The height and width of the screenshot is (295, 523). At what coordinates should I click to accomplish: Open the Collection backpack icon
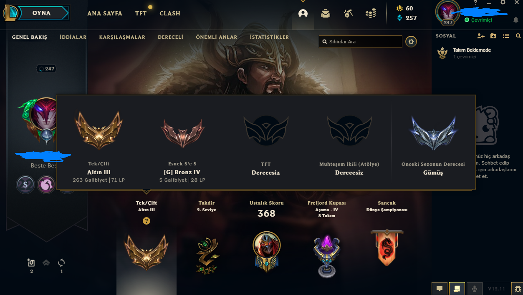point(326,13)
